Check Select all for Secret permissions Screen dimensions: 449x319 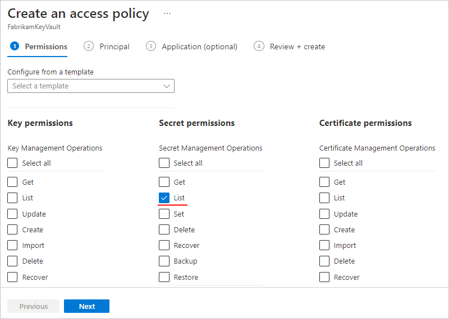[x=164, y=163]
